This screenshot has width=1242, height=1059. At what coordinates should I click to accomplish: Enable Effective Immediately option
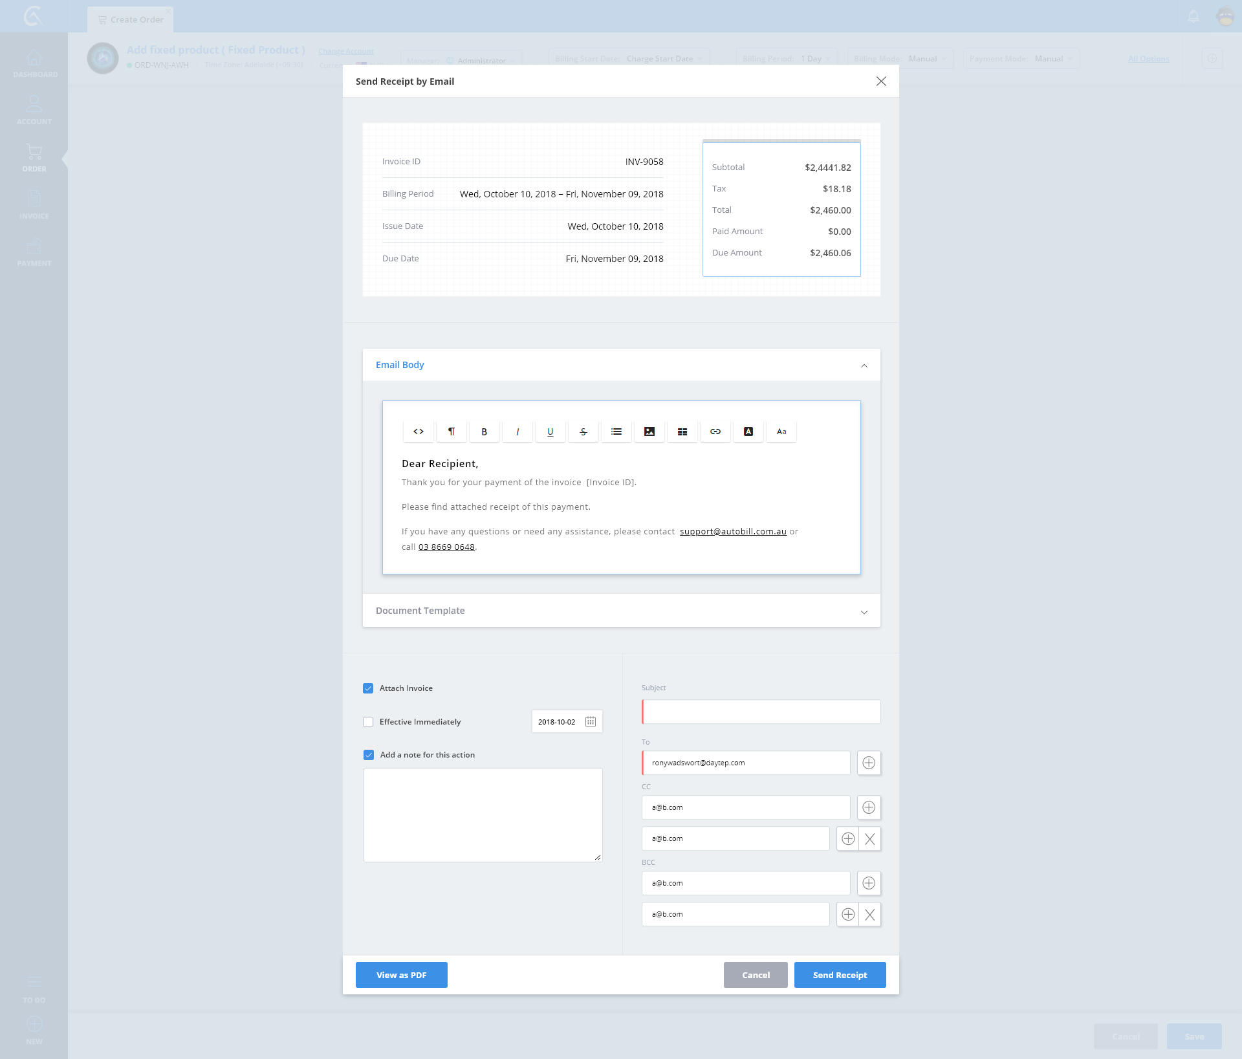[368, 722]
